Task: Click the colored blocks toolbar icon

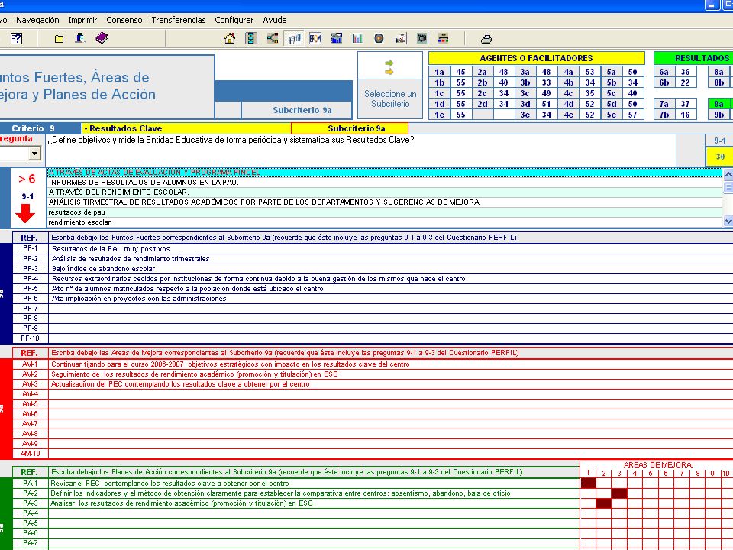Action: (443, 38)
